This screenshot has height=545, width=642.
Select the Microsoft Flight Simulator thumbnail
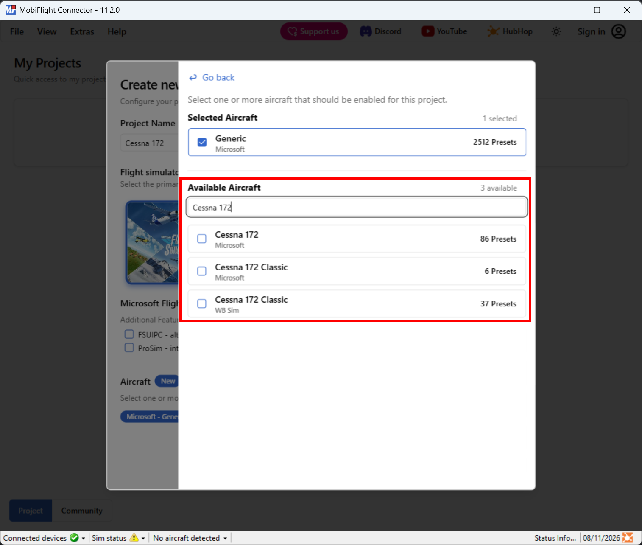(x=152, y=242)
